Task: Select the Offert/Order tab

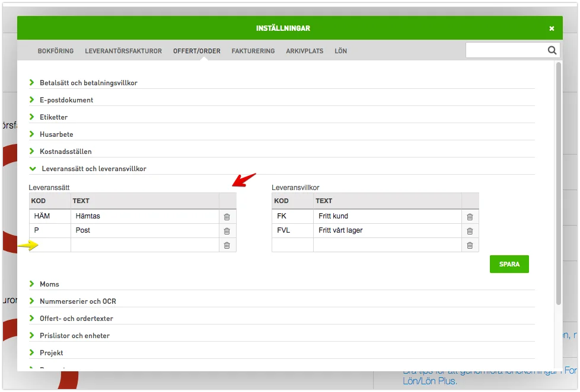Action: [x=197, y=51]
